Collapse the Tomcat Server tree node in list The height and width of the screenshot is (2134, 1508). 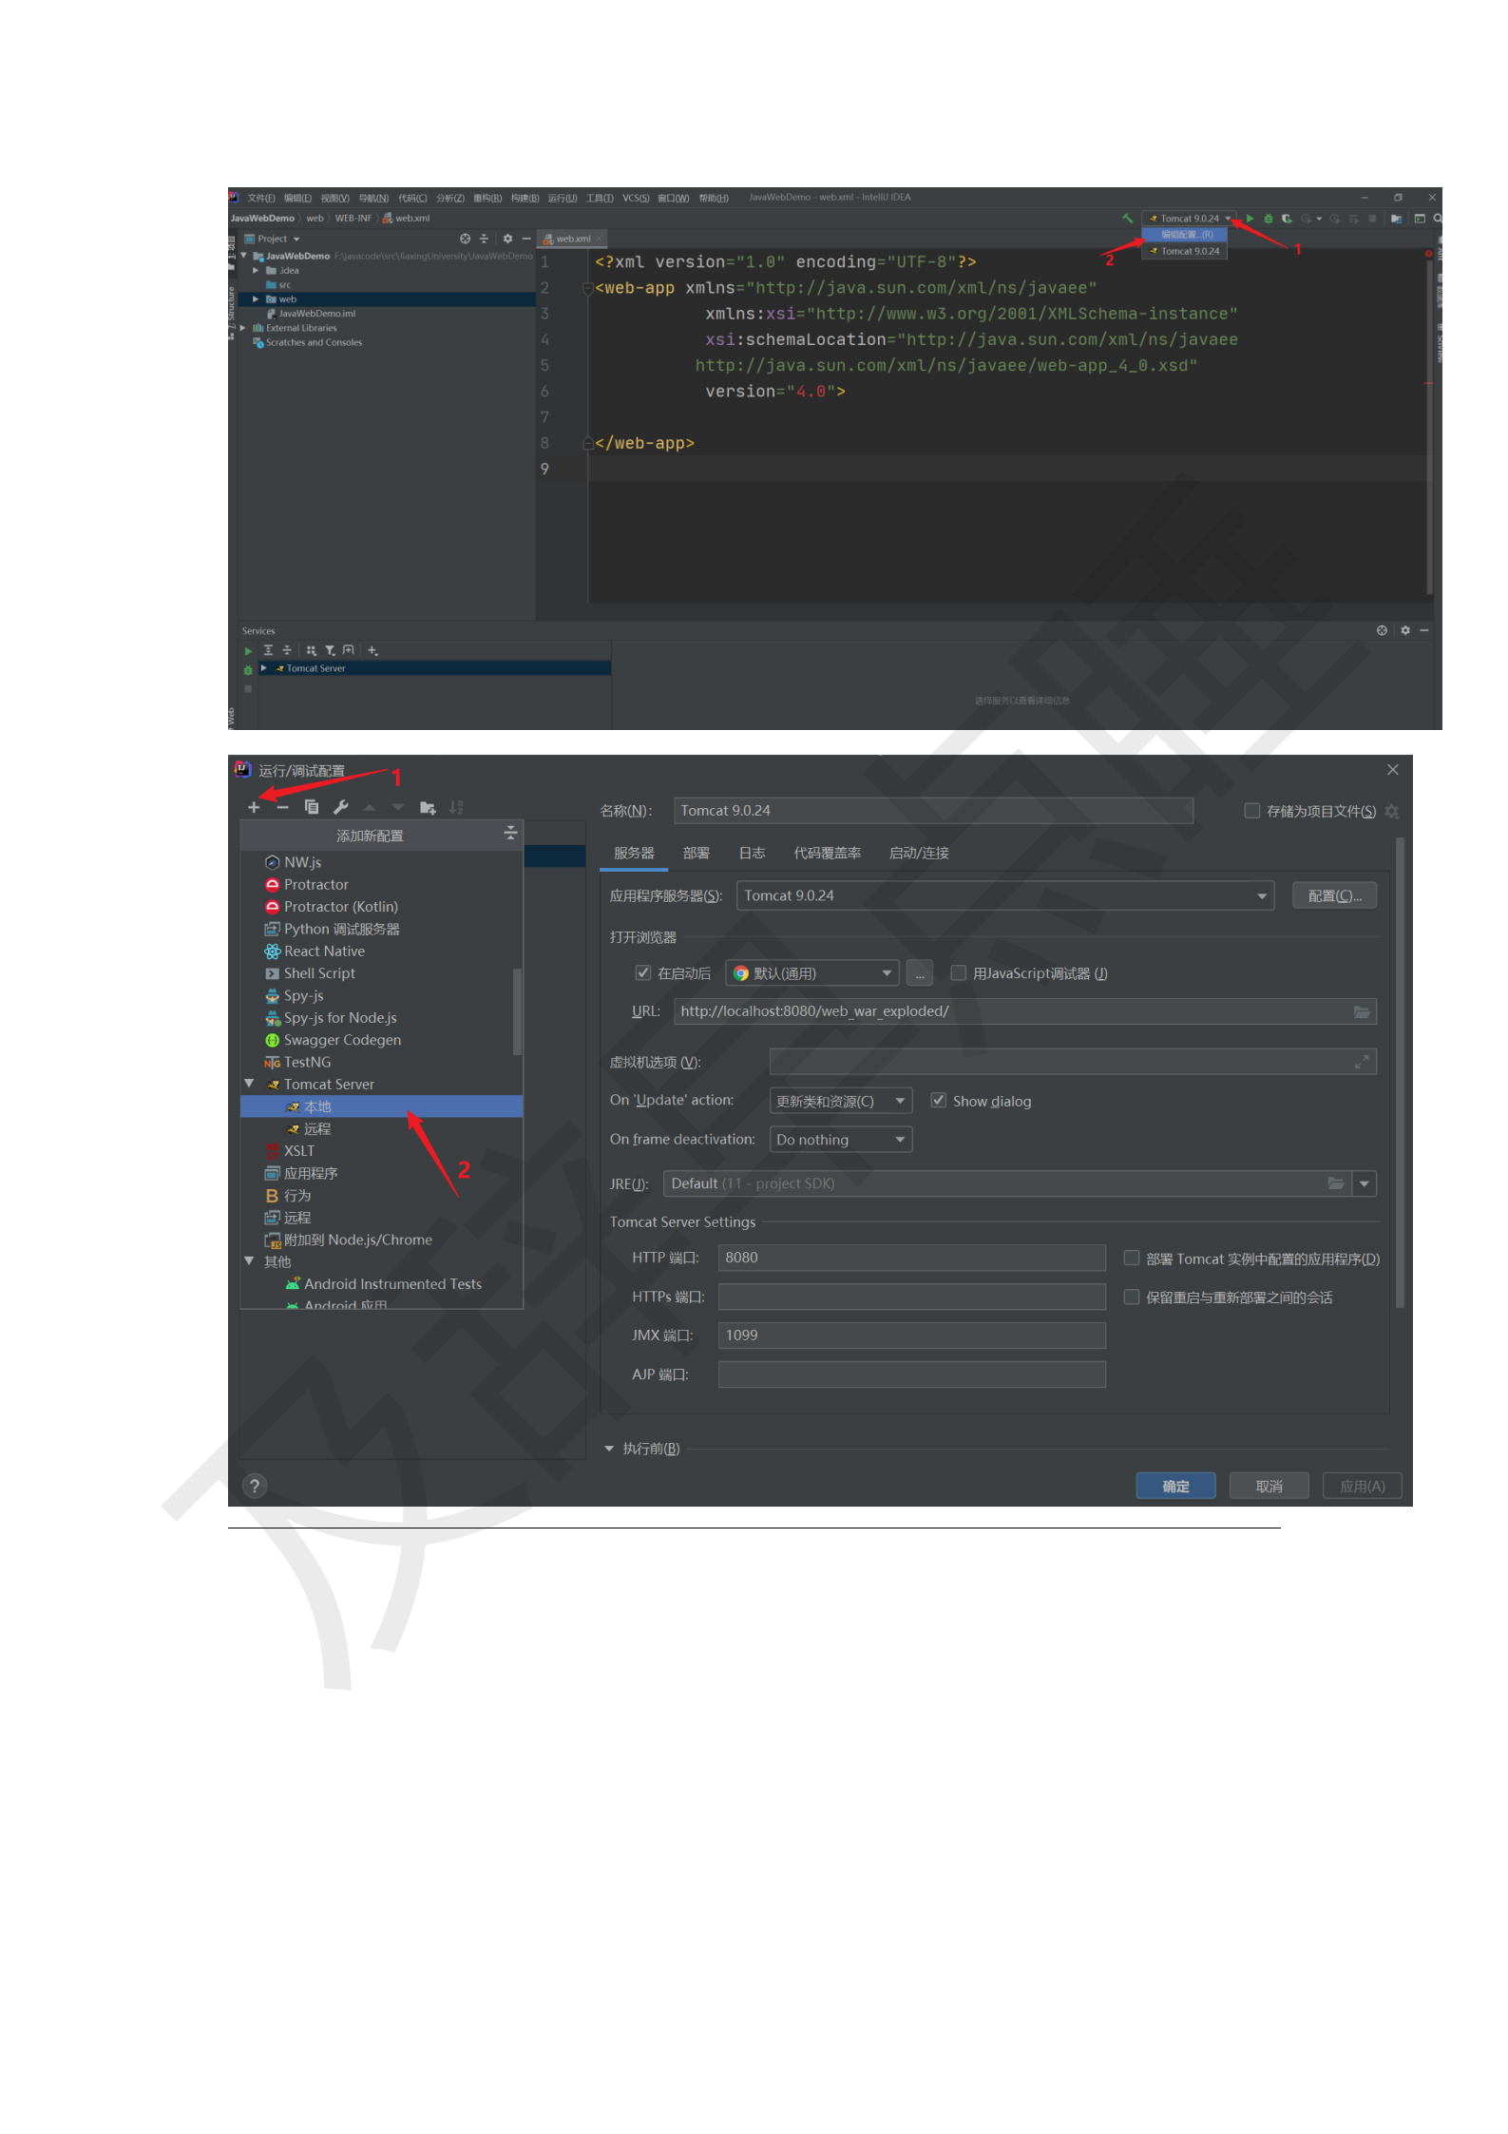click(249, 1084)
